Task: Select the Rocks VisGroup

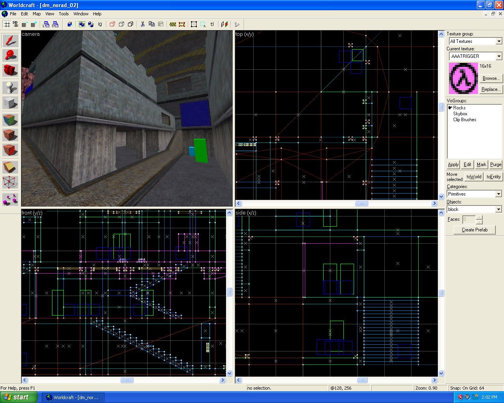Action: point(459,108)
